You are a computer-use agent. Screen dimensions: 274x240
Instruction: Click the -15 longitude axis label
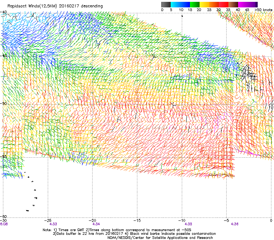tap(137, 220)
